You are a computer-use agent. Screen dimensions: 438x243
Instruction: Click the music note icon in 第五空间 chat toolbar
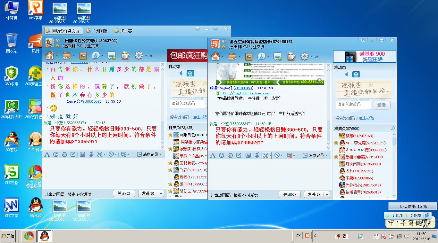click(257, 155)
